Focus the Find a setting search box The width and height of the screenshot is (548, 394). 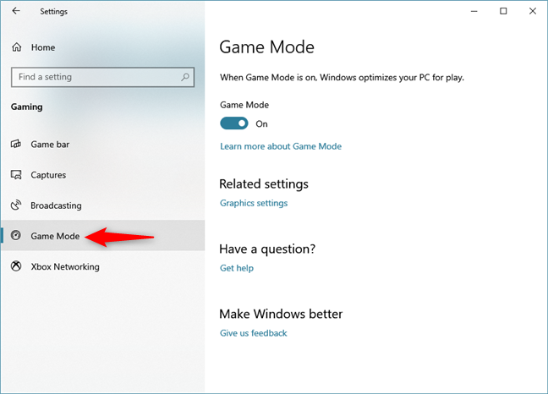click(103, 77)
